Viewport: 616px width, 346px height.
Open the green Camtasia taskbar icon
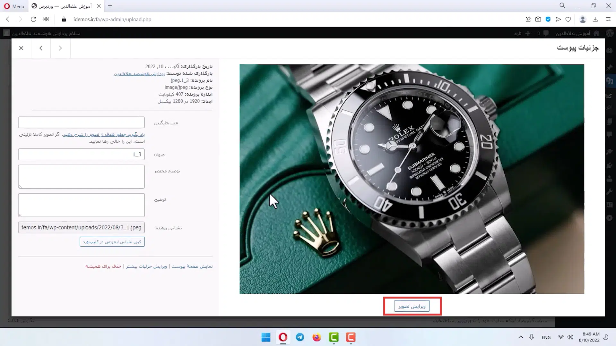(x=334, y=337)
